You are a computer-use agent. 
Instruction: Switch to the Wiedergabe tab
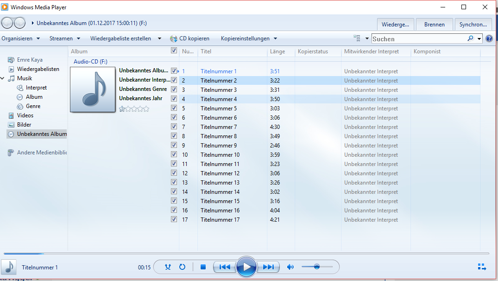tap(396, 25)
